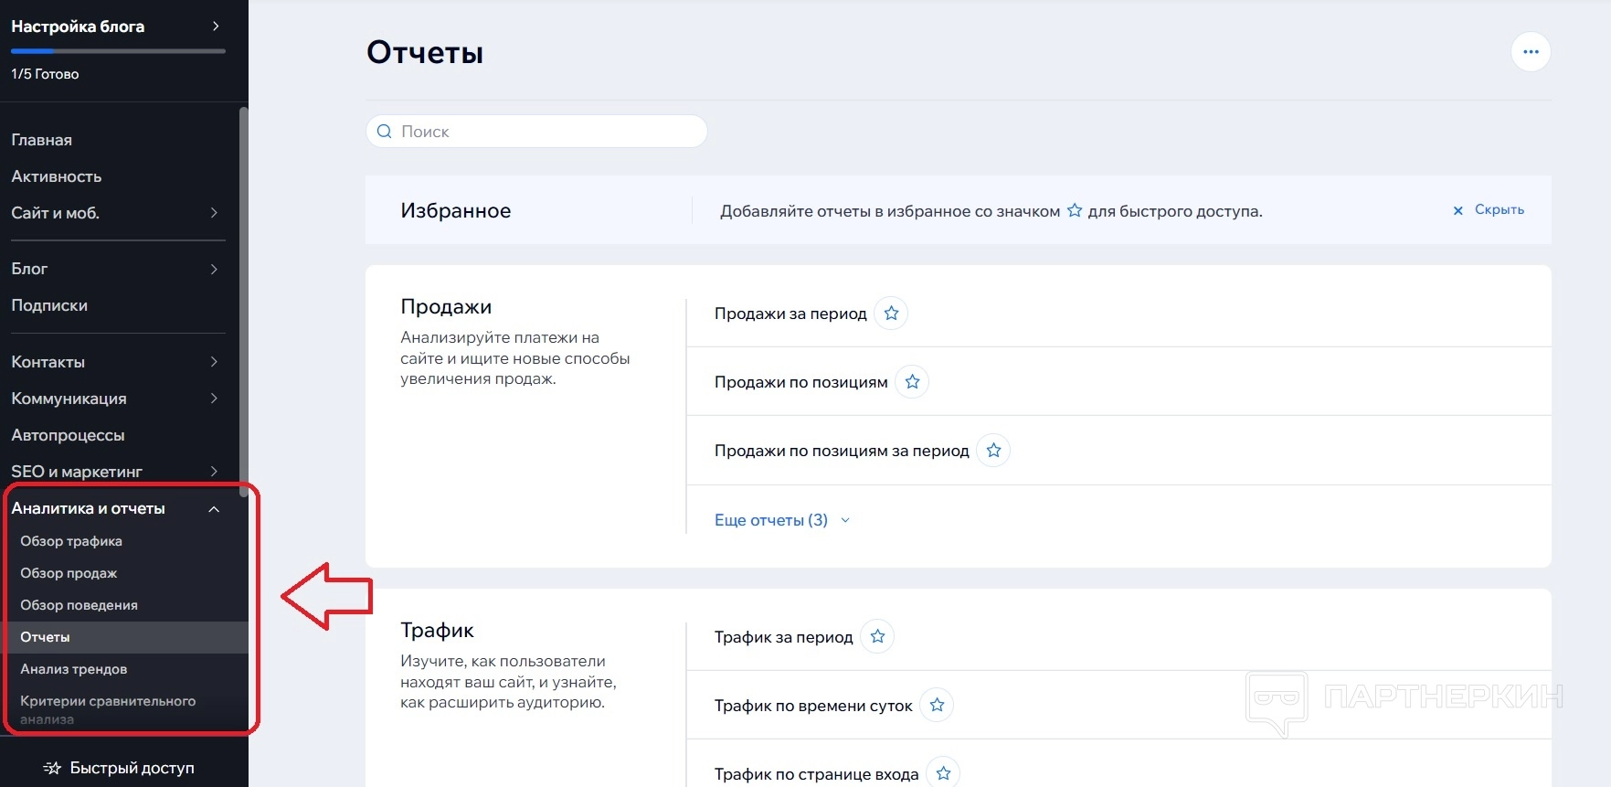Open 'Обзор трафика' in sidebar

pos(71,541)
